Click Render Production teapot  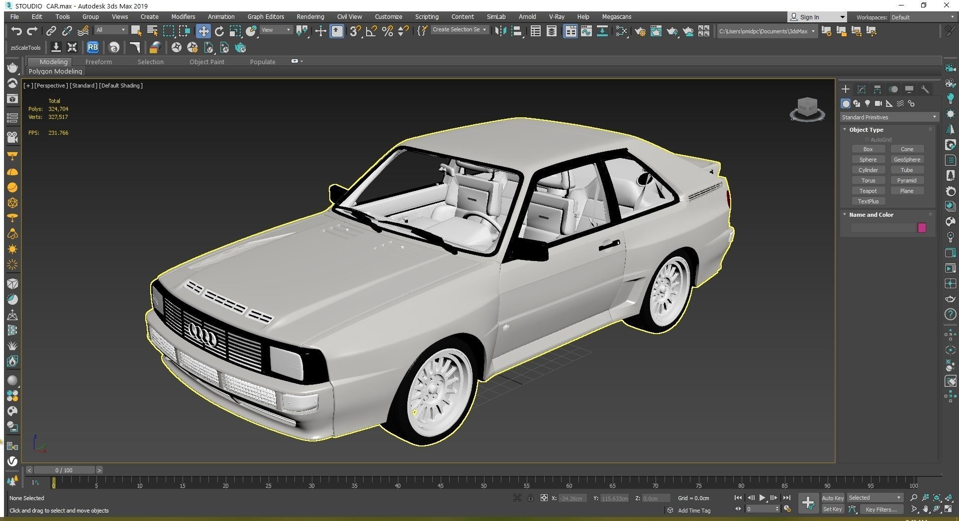(672, 31)
